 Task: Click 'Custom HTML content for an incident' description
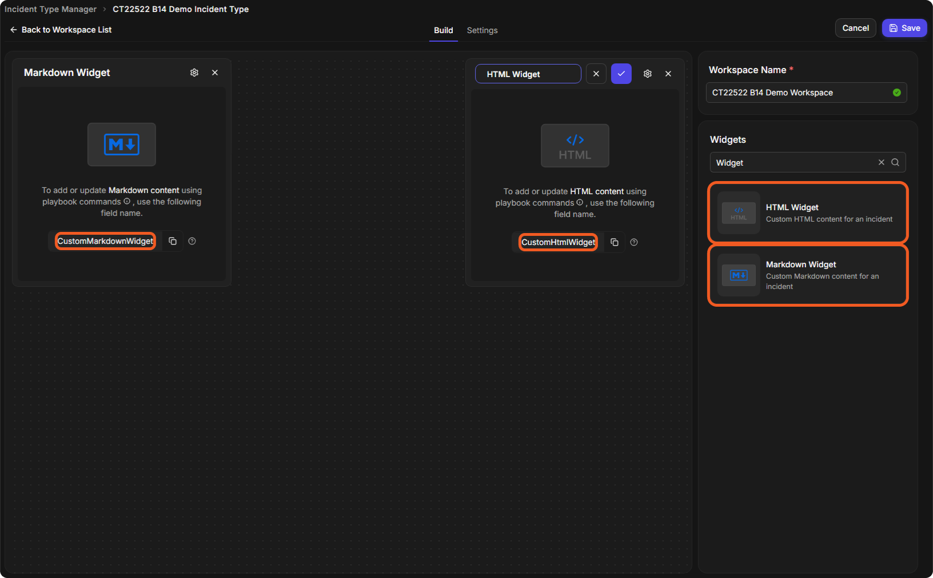[x=829, y=219]
